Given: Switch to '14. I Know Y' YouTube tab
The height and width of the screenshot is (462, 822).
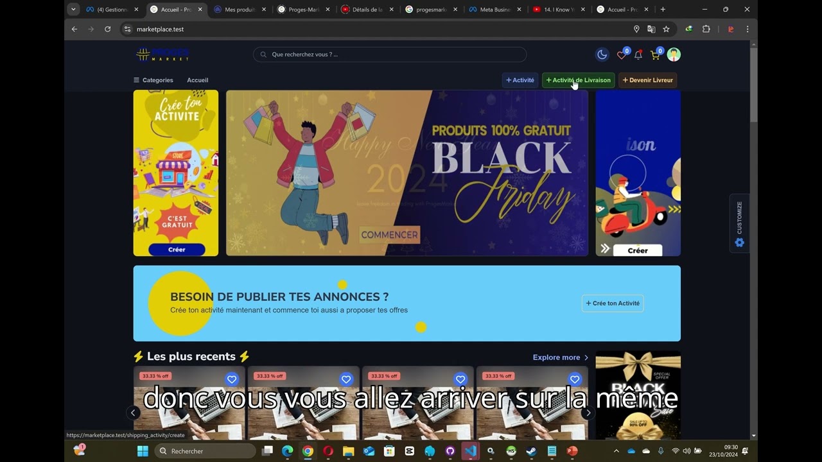Looking at the screenshot, I should 559,10.
